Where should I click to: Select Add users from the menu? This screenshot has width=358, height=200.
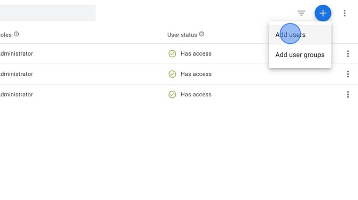click(x=300, y=35)
